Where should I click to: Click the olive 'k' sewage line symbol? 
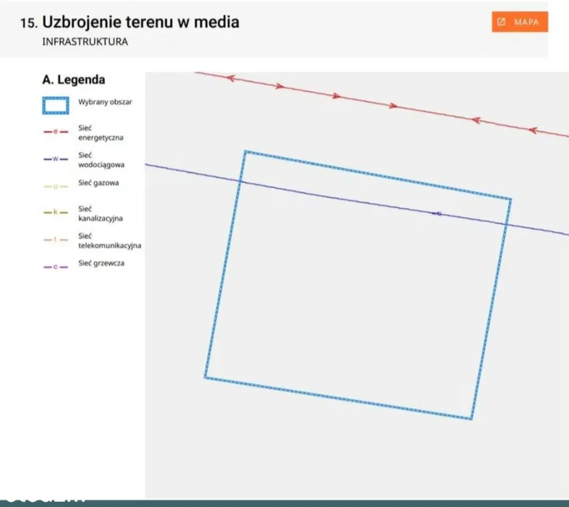[x=55, y=212]
